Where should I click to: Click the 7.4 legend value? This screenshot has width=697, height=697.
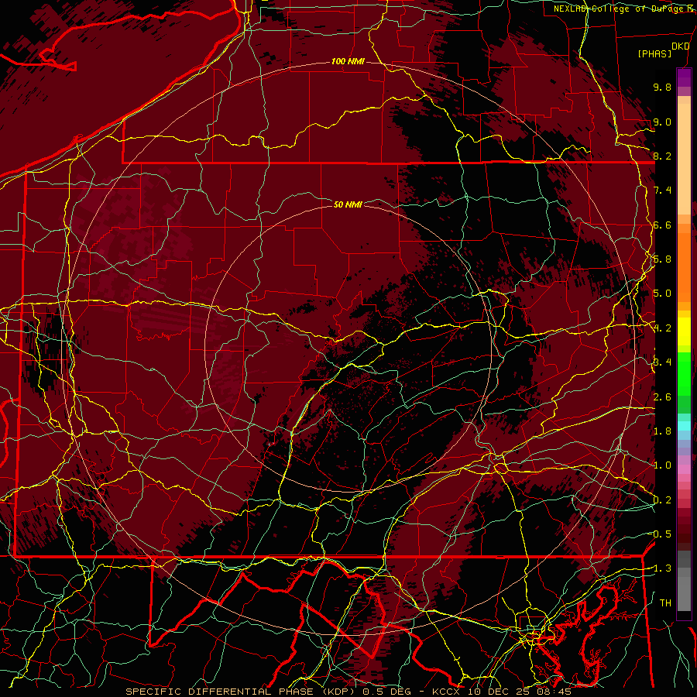[x=662, y=191]
